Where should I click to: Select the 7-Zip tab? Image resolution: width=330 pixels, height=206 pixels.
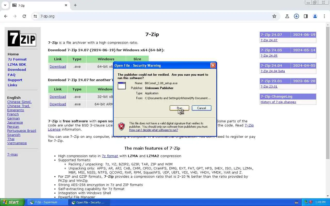tap(40, 5)
